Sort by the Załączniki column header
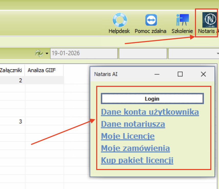Viewport: 219px width, 189px height. (x=11, y=70)
